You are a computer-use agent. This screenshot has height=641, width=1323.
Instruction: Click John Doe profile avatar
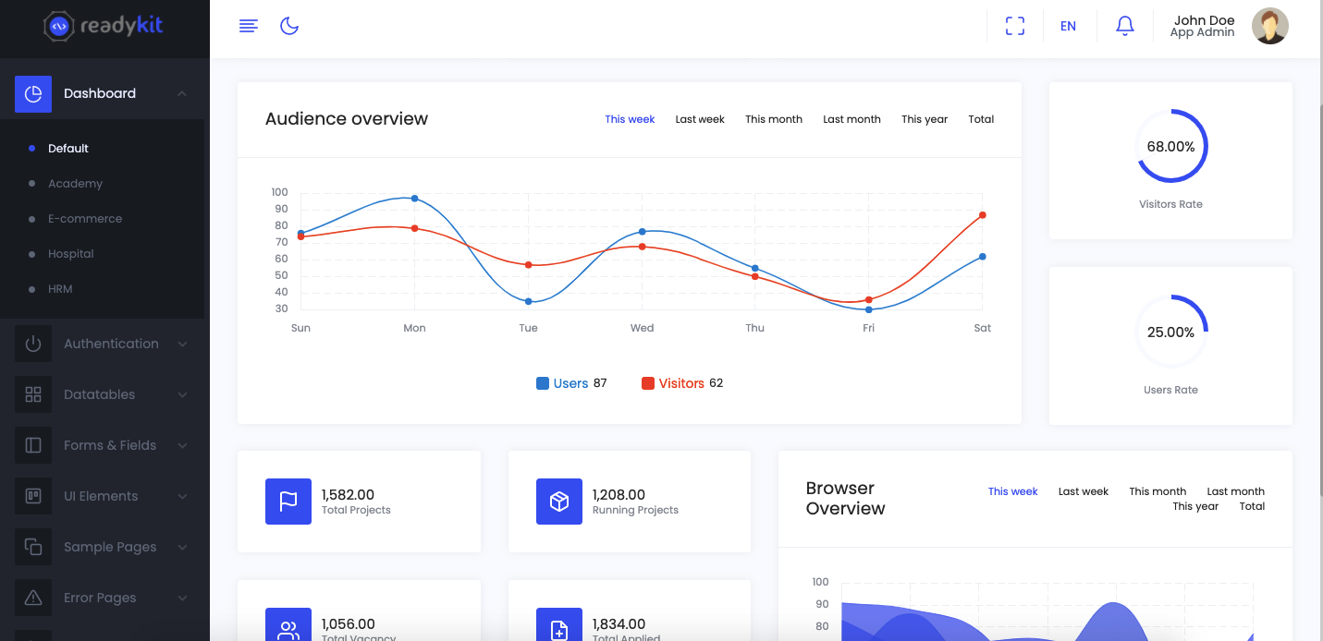click(1270, 26)
